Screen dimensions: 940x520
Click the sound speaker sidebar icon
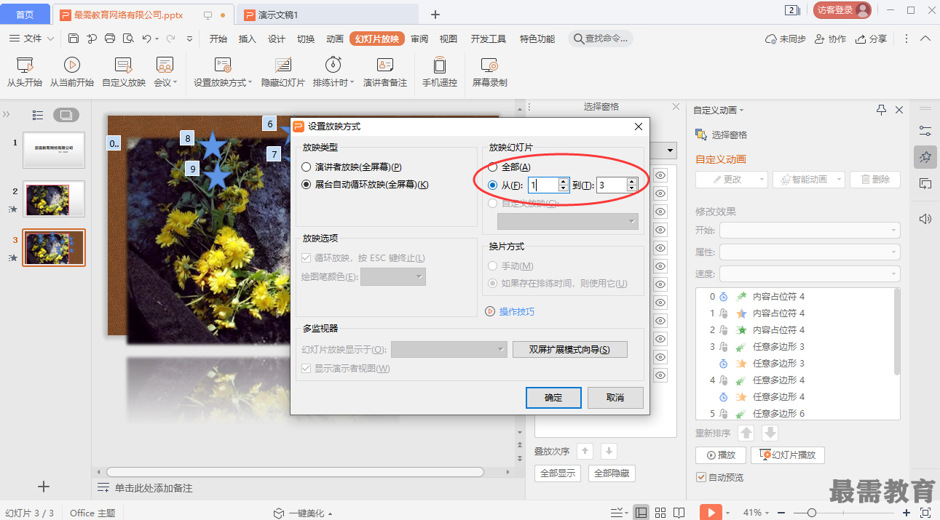[925, 219]
